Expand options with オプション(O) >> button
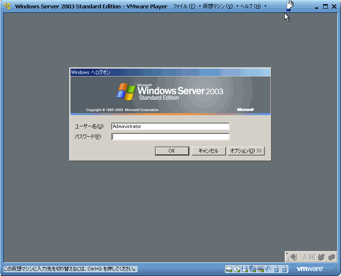Viewport: 341px width, 276px height. point(246,151)
